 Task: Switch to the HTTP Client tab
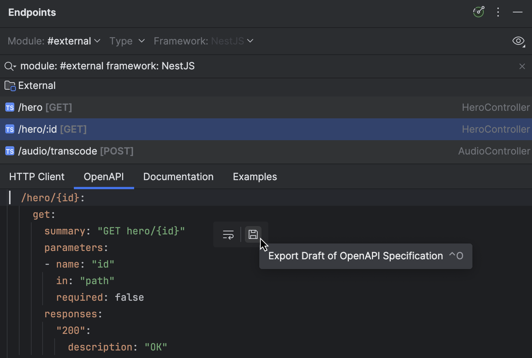click(x=37, y=176)
